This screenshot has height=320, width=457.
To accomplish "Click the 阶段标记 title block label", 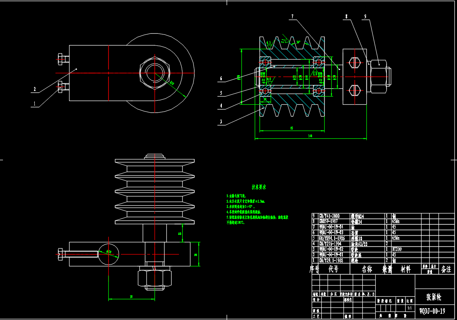I will coord(385,301).
